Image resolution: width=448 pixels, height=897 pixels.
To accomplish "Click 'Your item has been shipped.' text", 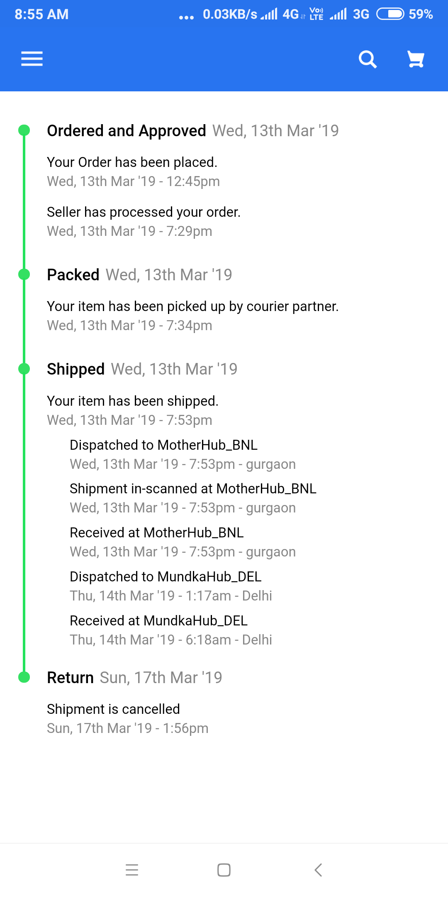I will click(132, 401).
